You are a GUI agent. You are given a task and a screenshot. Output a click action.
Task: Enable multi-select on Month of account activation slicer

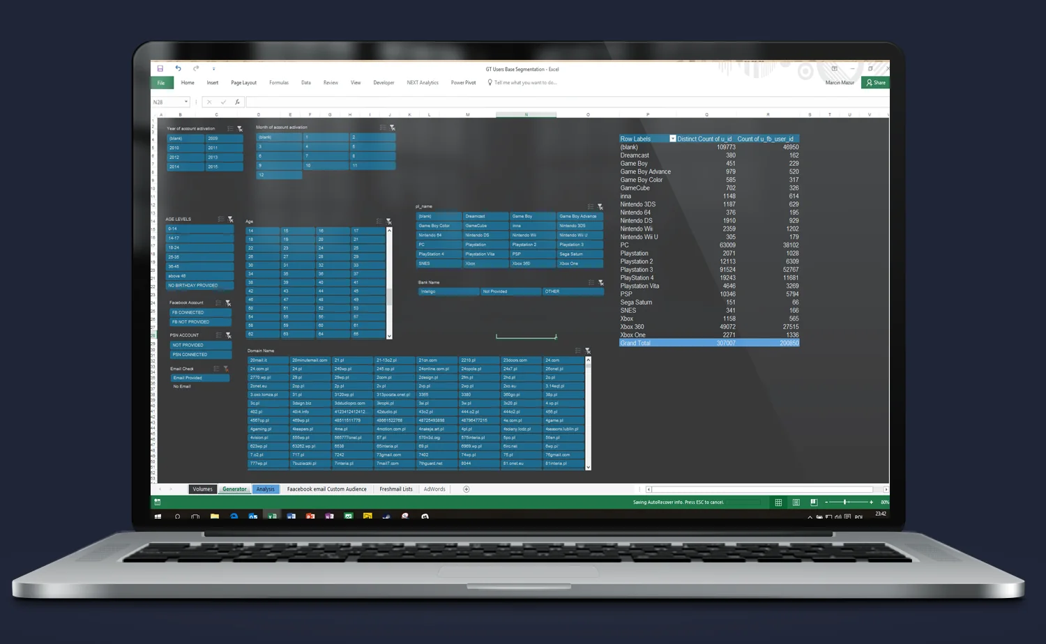coord(383,128)
